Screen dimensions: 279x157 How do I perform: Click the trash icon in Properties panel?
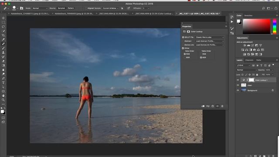(x=222, y=106)
